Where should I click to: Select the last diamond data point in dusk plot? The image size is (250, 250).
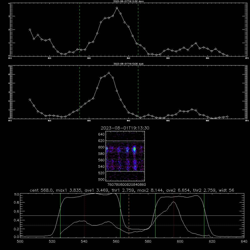227,117
